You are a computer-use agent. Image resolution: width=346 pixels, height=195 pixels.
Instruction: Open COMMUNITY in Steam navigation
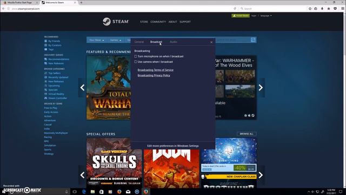click(158, 22)
